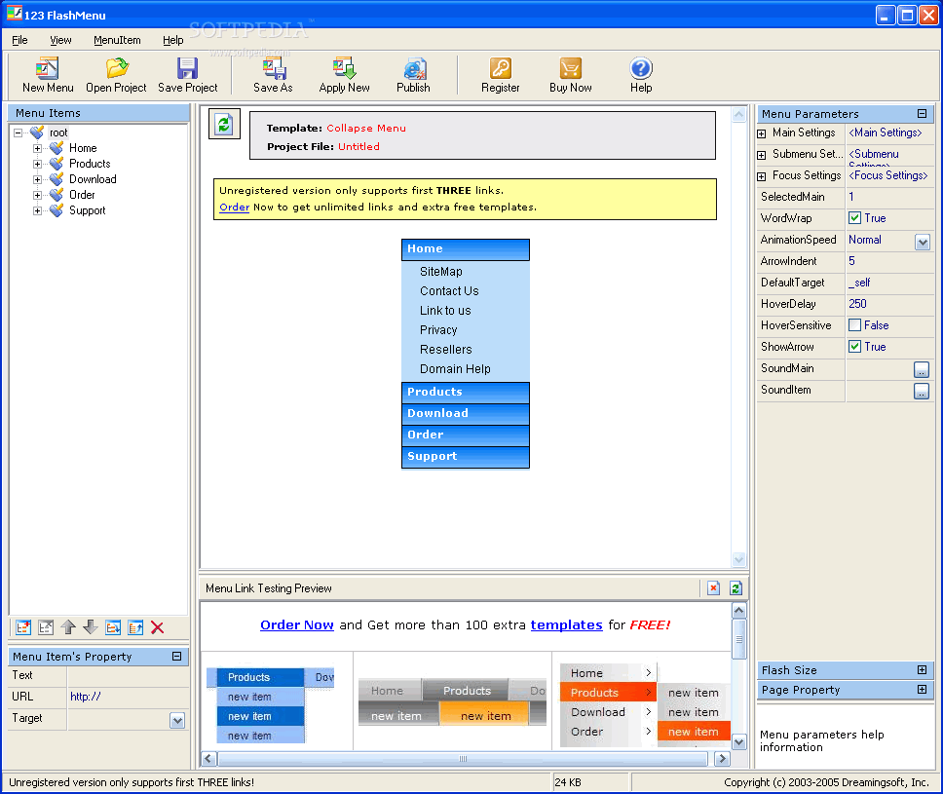Select the root node icon in the tree
Image resolution: width=943 pixels, height=794 pixels.
[x=37, y=132]
